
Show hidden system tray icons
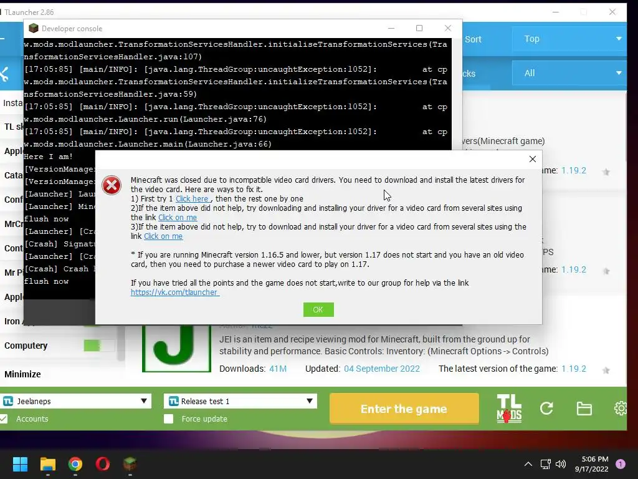[x=528, y=464]
